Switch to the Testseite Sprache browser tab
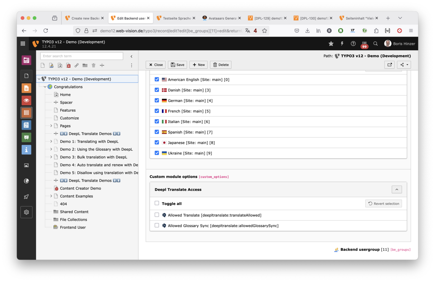 174,18
